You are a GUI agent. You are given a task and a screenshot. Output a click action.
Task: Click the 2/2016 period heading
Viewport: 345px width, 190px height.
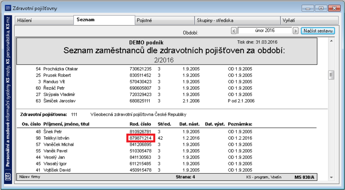[x=164, y=60]
